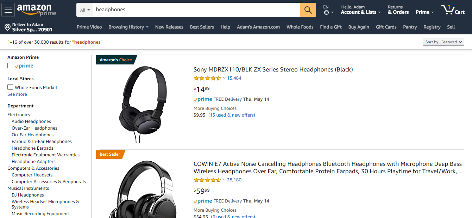Open Best Sellers in navigation bar

(x=202, y=27)
